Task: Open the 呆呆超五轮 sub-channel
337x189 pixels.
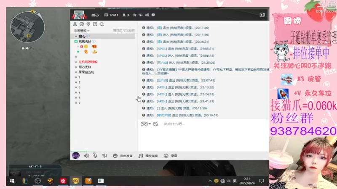Action: click(x=86, y=72)
